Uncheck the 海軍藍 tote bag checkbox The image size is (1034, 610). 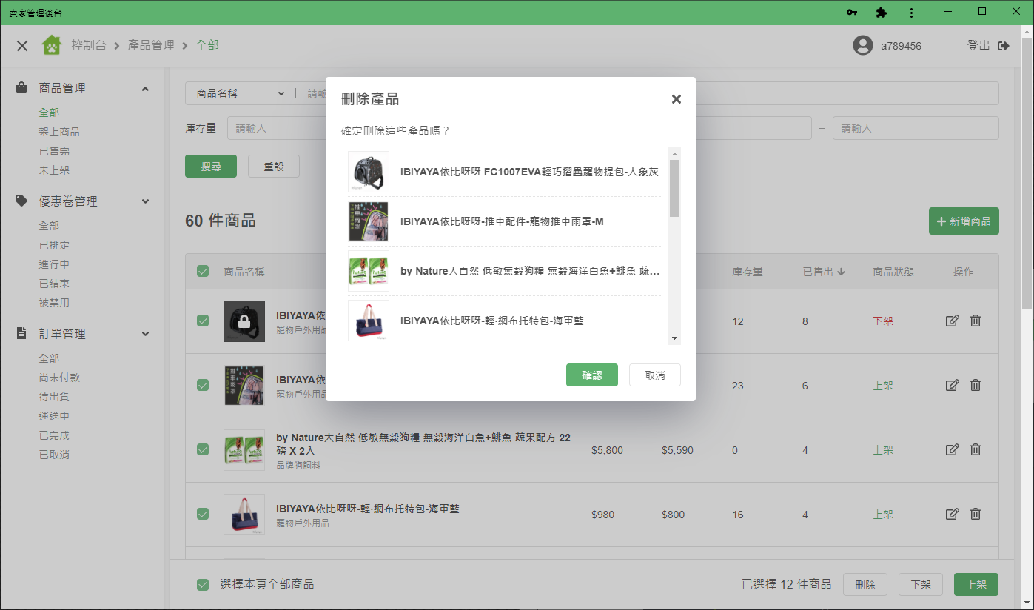coord(203,514)
